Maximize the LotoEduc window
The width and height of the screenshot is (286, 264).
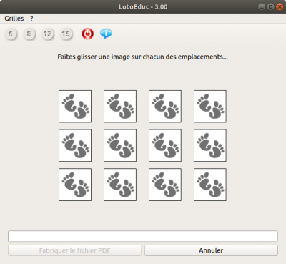[x=270, y=6]
